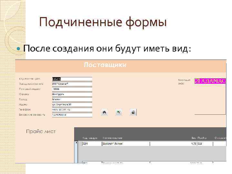Viewport: 232px width, 174px height.
Task: Click the highlighted supplier code field
Action: [72, 79]
